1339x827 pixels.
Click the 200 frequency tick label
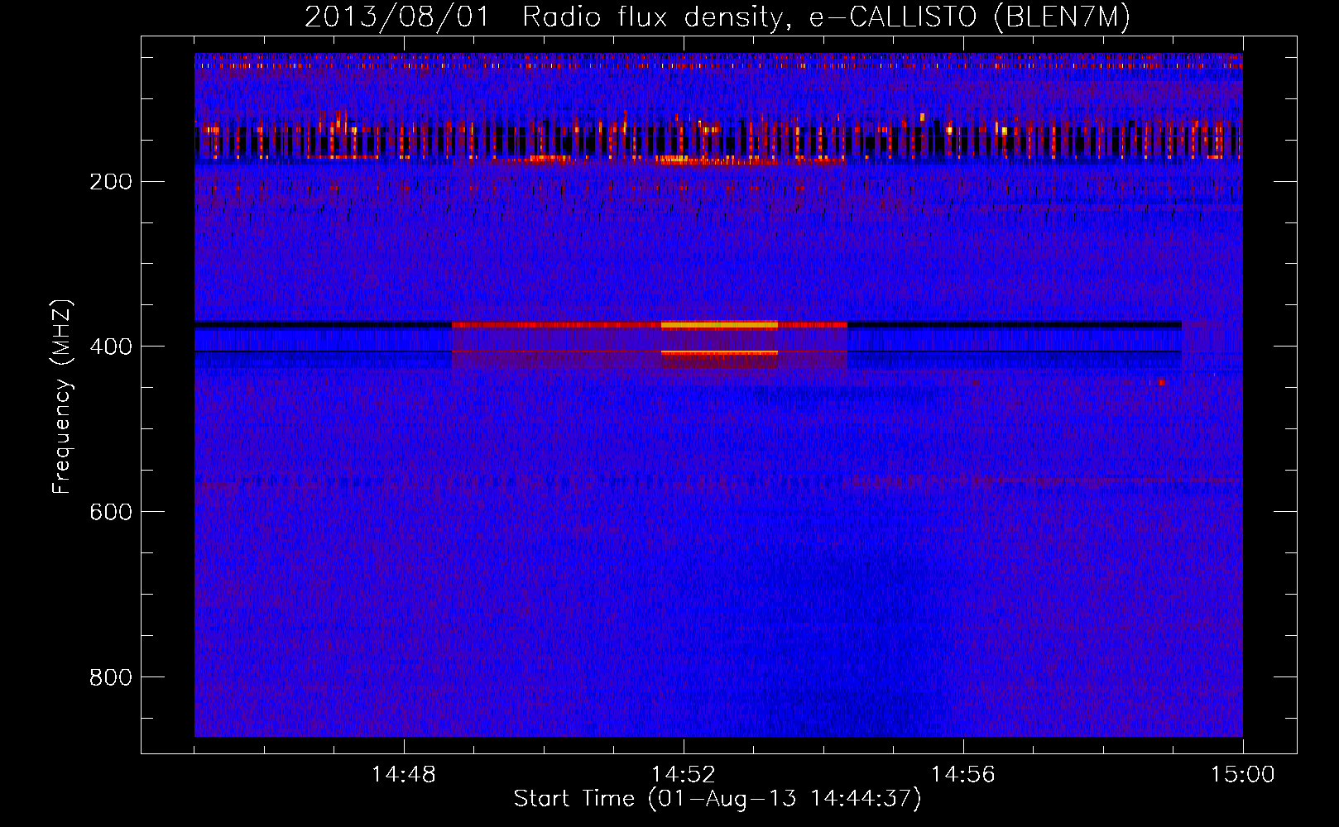click(111, 181)
